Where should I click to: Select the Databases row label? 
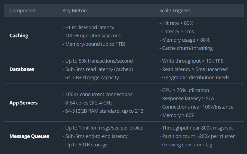click(x=22, y=69)
